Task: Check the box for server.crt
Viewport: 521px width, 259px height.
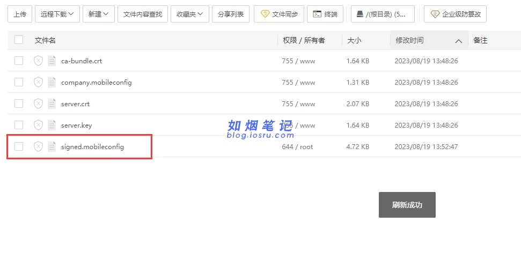Action: click(x=19, y=103)
